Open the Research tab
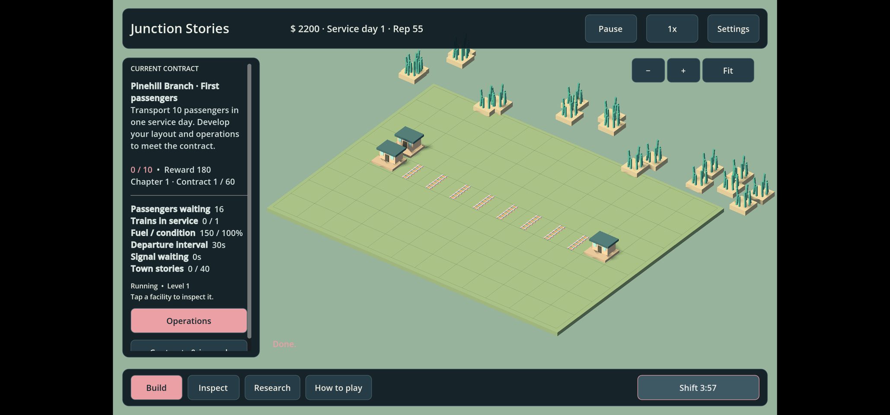Screen dimensions: 890x415 point(272,388)
